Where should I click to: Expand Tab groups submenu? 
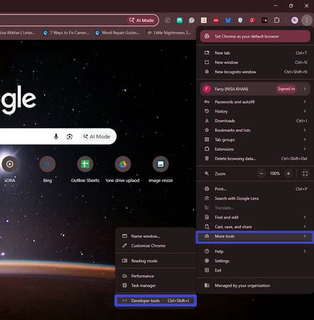click(255, 139)
